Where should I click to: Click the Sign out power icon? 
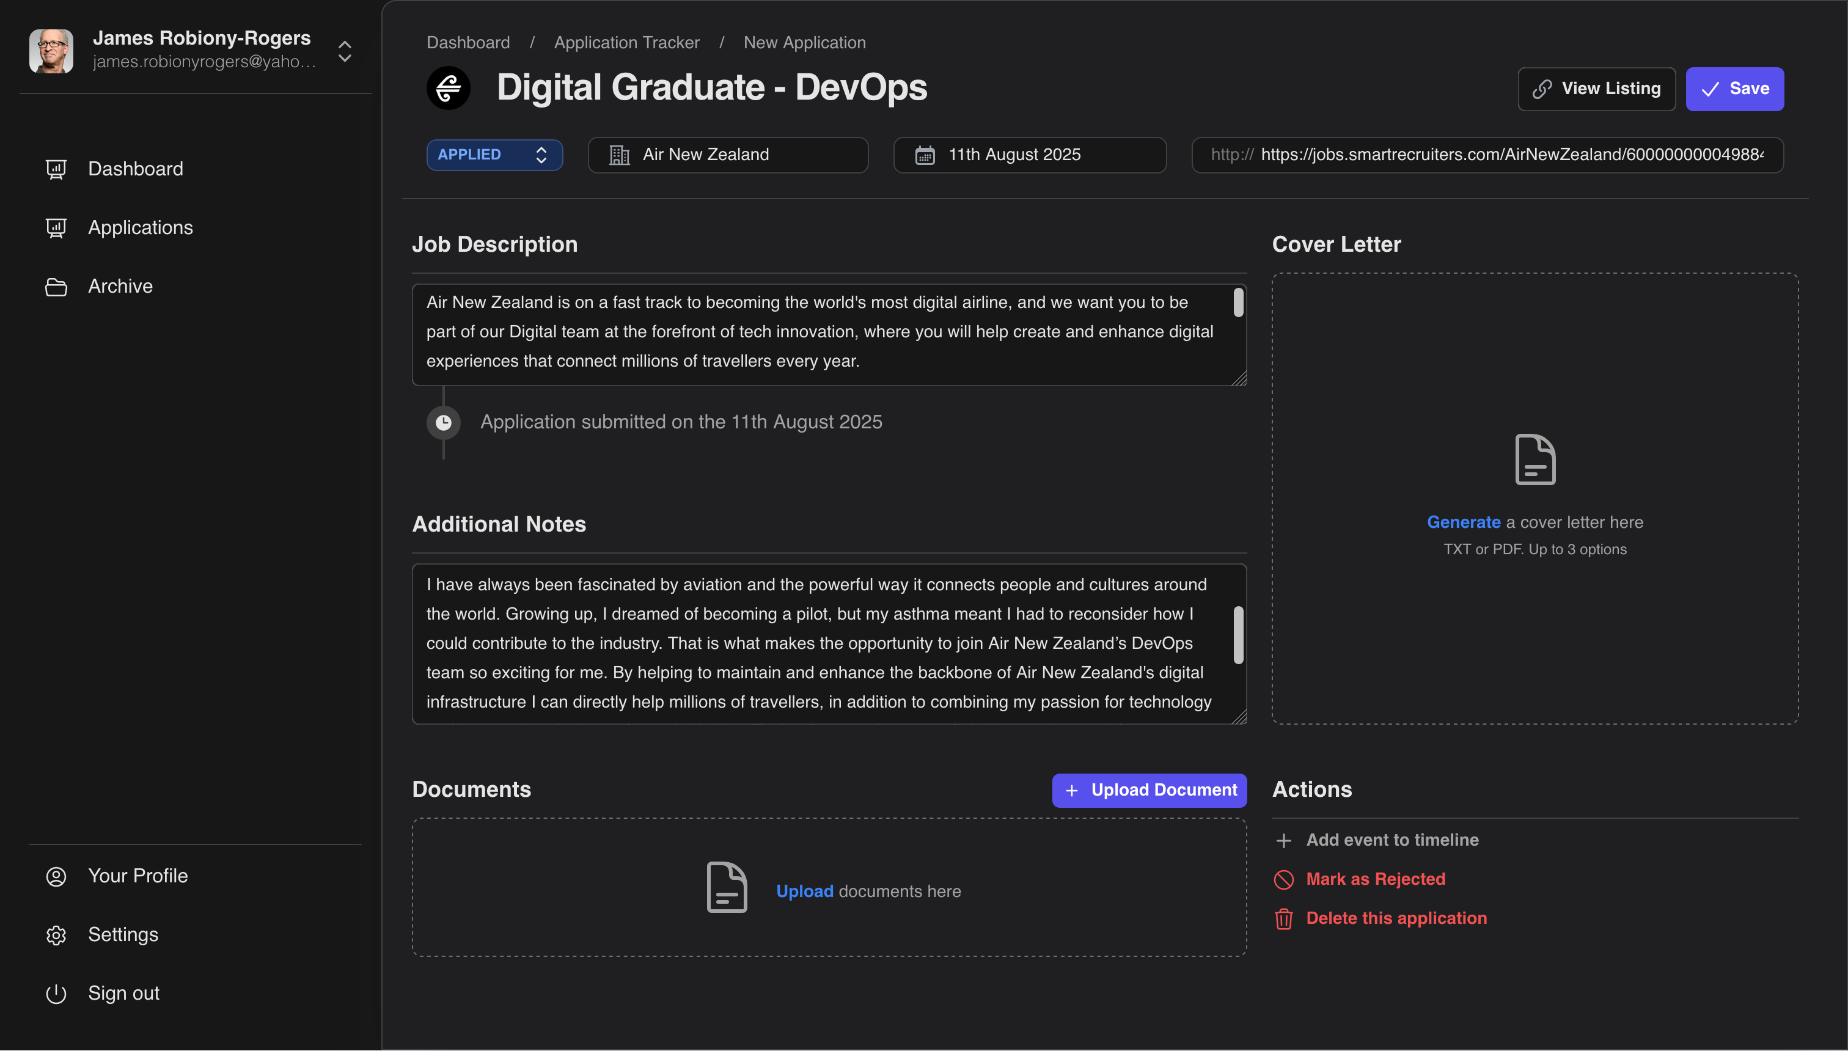(56, 992)
